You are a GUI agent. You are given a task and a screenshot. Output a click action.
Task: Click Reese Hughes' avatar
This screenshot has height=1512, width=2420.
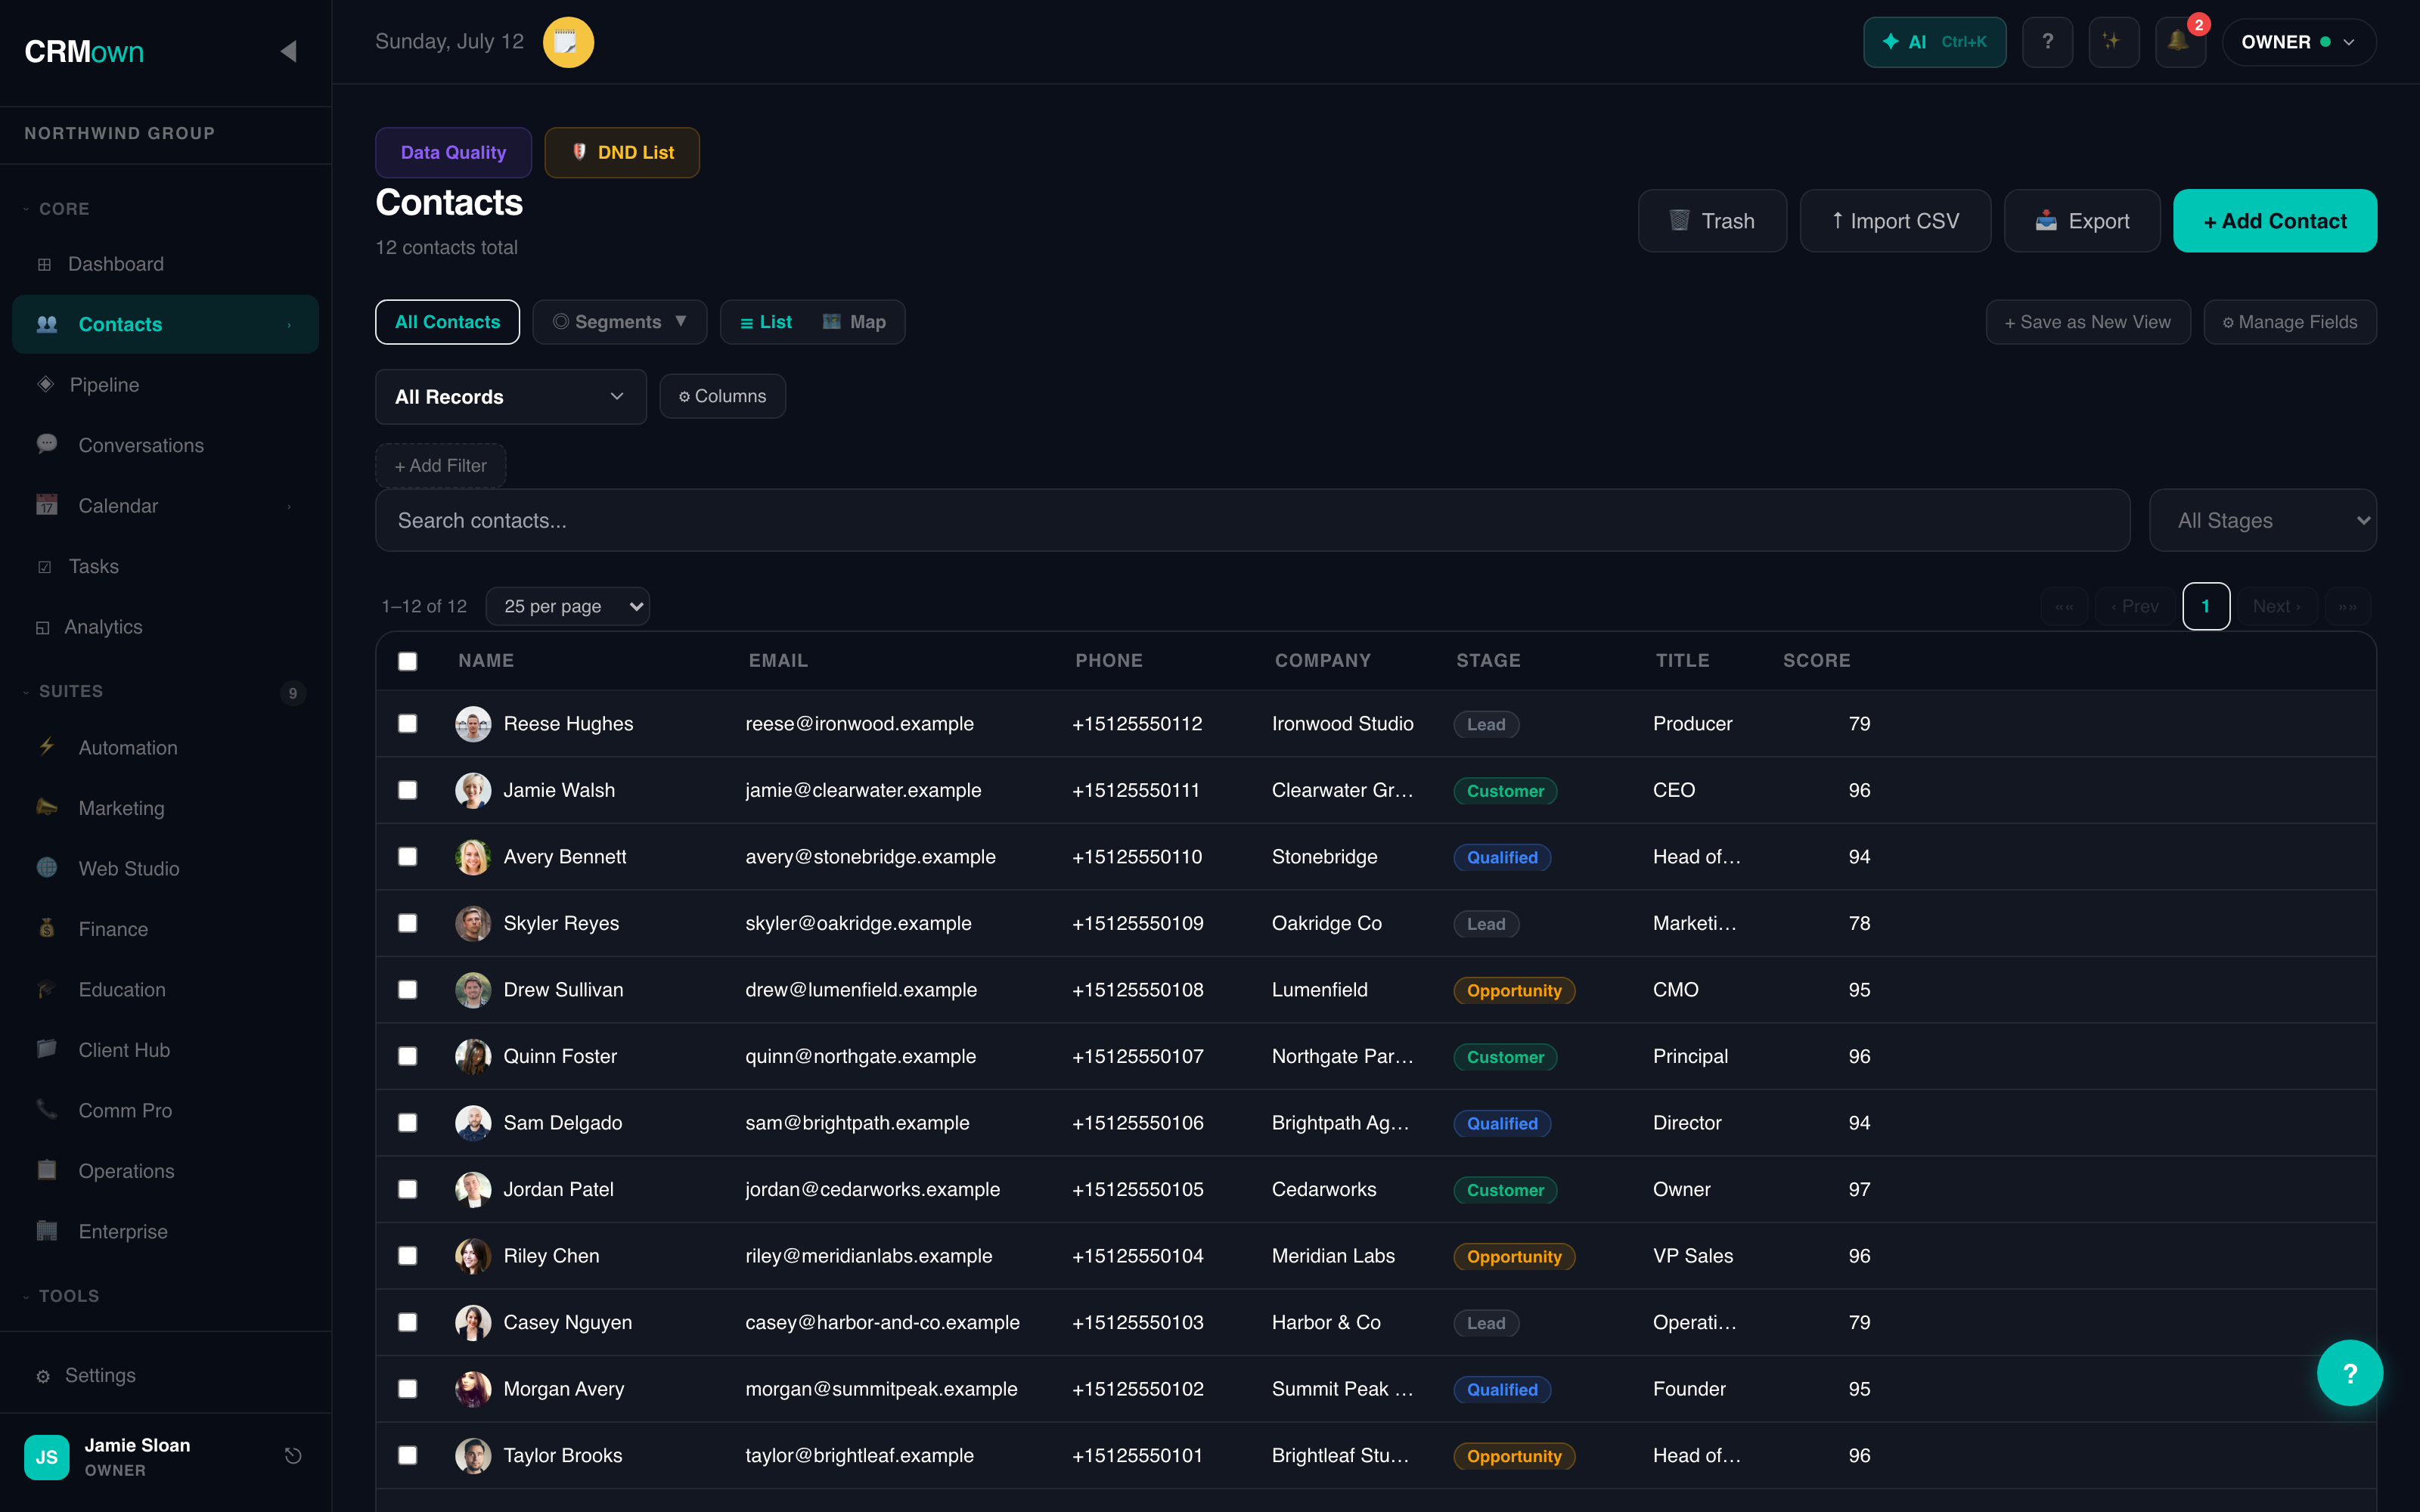(x=473, y=724)
